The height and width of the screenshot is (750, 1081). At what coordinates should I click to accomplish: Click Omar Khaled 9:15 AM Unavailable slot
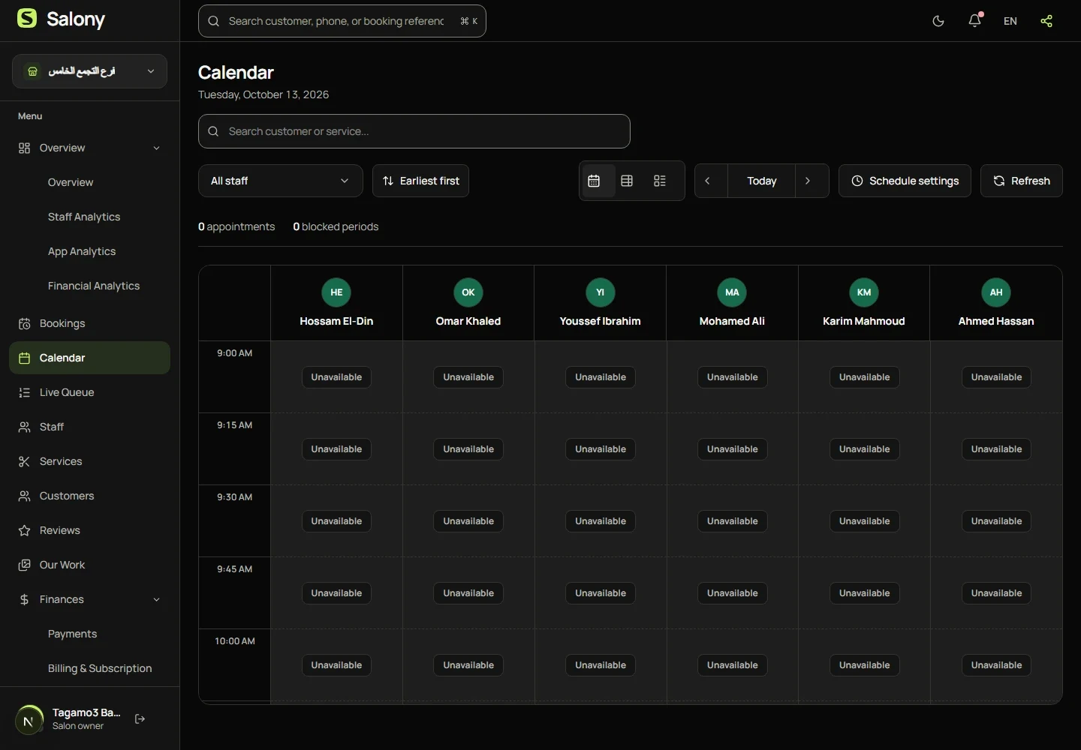[x=468, y=449]
